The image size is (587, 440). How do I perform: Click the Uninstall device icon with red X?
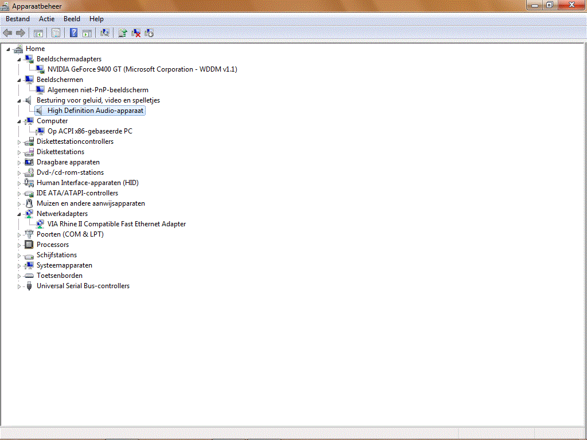pyautogui.click(x=136, y=33)
